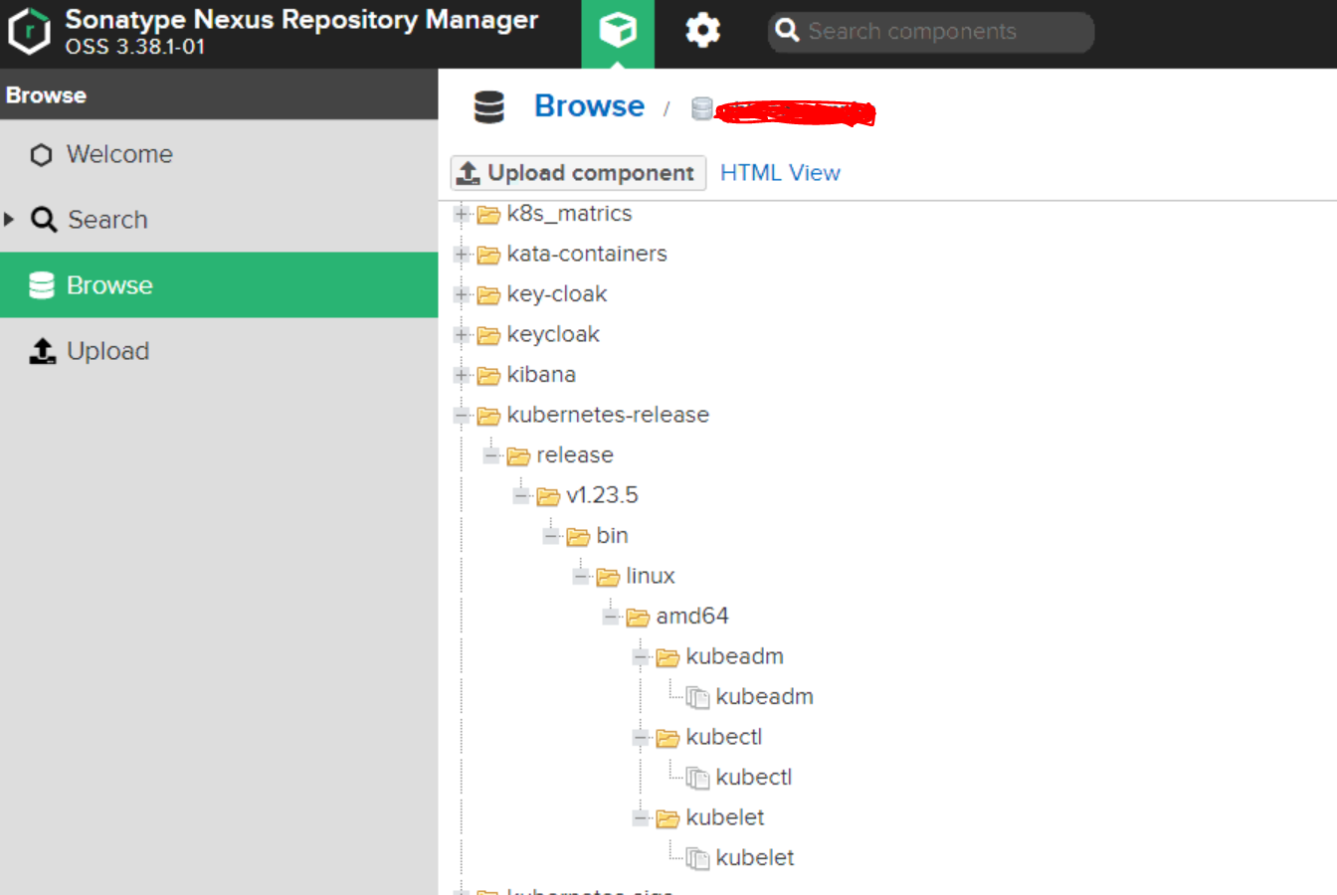Click the database icon beside Browse heading
Viewport: 1337px width, 895px height.
click(488, 107)
